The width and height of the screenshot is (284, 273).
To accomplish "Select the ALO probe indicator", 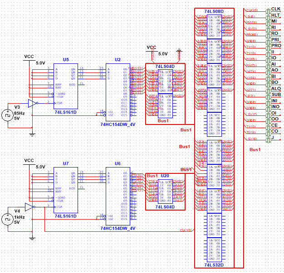I will tap(268, 91).
